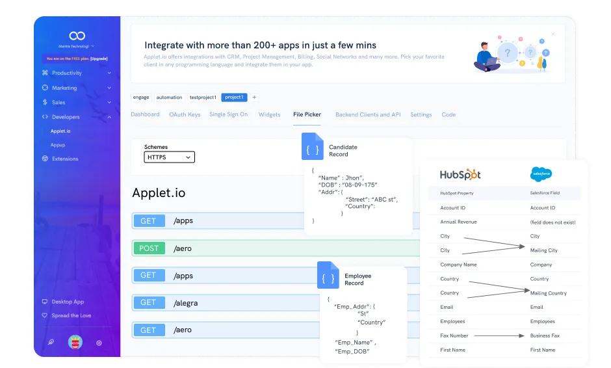Open the Productivity sidebar icon
Screen dimensions: 611x368
coord(45,73)
